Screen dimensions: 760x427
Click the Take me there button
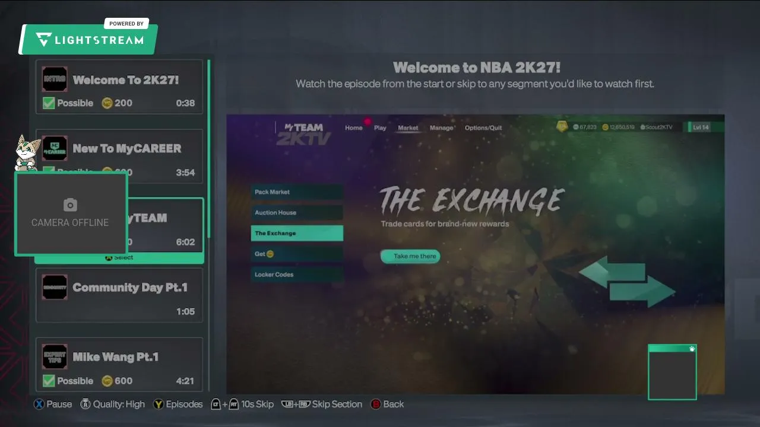coord(410,256)
